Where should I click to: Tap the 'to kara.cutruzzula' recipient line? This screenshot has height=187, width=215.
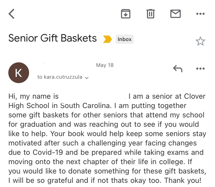tap(60, 77)
